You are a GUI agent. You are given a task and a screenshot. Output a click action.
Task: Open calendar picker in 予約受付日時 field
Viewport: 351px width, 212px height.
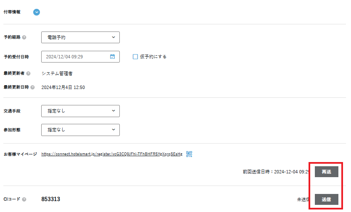point(112,57)
